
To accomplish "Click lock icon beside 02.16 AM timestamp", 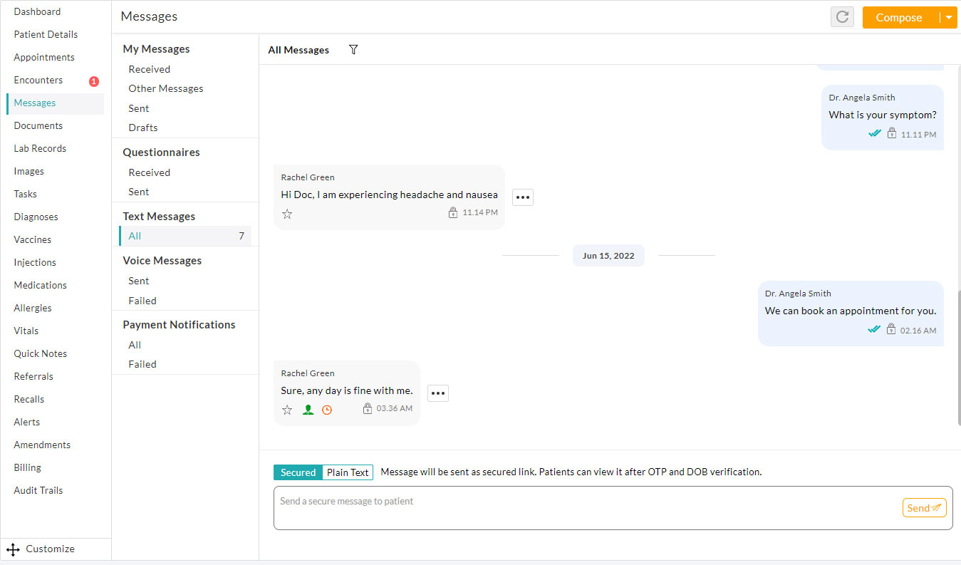I will point(891,329).
